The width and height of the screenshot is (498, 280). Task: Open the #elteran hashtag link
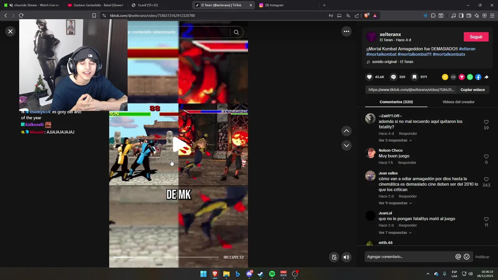467,49
